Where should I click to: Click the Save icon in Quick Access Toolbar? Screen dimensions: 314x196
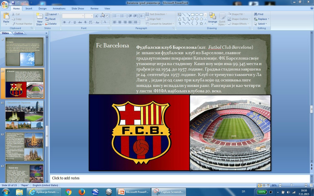(x=13, y=3)
